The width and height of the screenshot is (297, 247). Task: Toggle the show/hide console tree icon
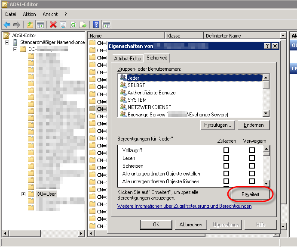click(x=40, y=25)
